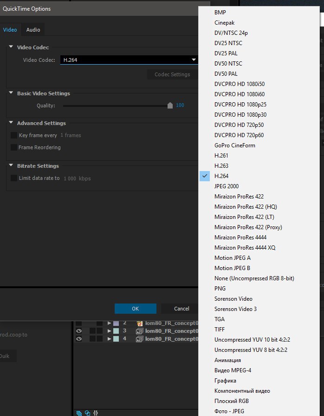Viewport: 324px width, 416px height.
Task: Click the '1 000 kbps' data rate value
Action: (77, 178)
